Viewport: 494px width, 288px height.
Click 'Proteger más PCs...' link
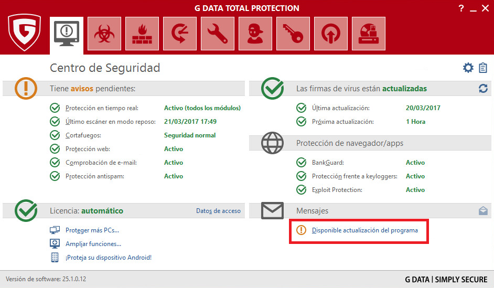92,230
